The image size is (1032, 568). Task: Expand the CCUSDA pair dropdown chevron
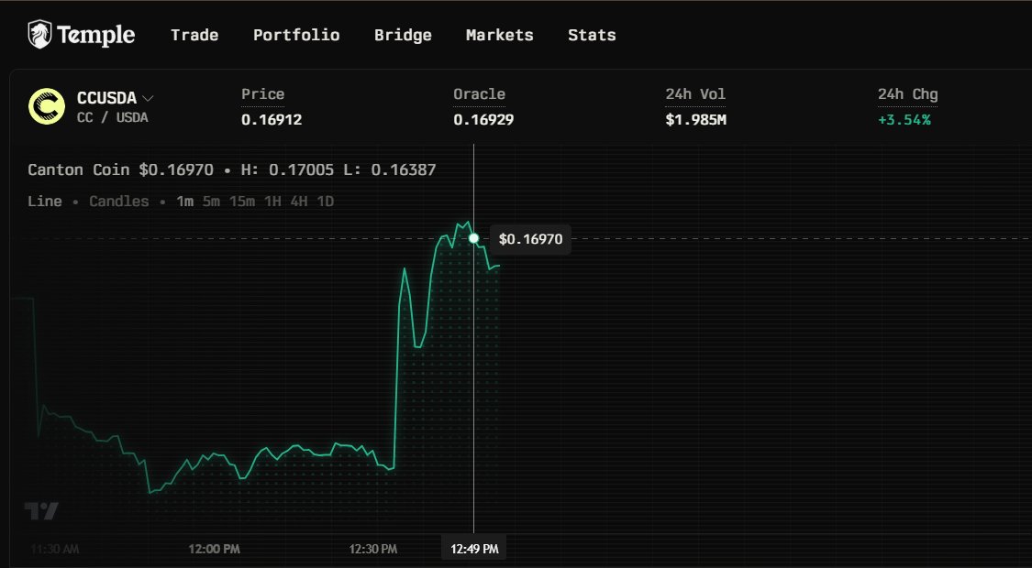click(148, 99)
